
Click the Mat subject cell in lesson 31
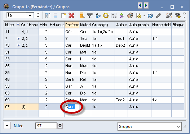pyautogui.click(x=85, y=52)
